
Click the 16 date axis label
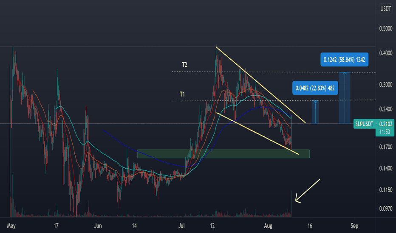[x=310, y=225]
